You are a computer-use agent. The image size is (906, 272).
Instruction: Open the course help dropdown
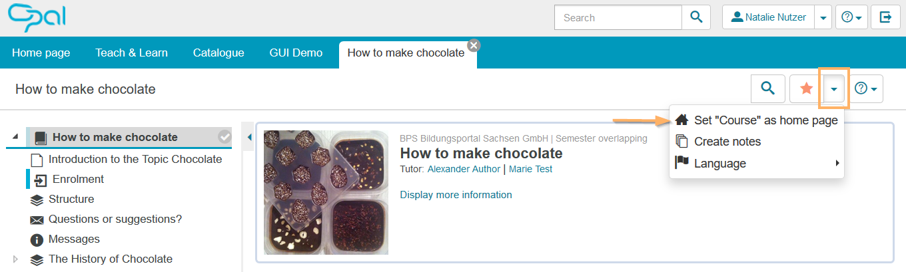tap(865, 88)
